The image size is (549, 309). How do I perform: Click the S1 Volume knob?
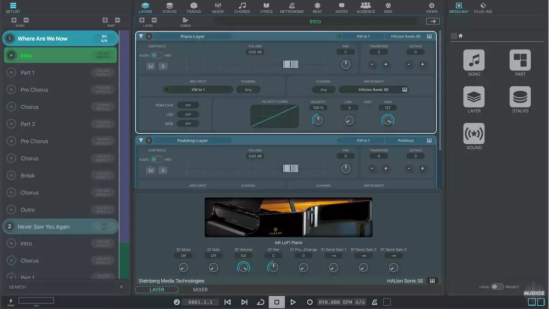click(243, 267)
